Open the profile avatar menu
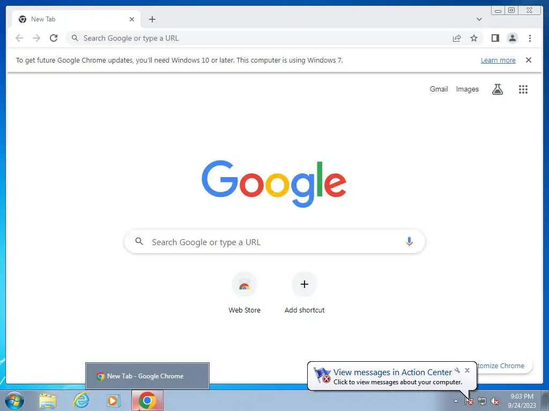The image size is (549, 411). [x=512, y=38]
